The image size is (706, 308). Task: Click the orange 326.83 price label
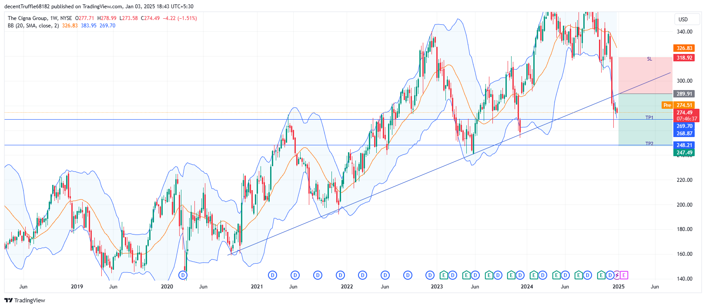click(x=684, y=48)
